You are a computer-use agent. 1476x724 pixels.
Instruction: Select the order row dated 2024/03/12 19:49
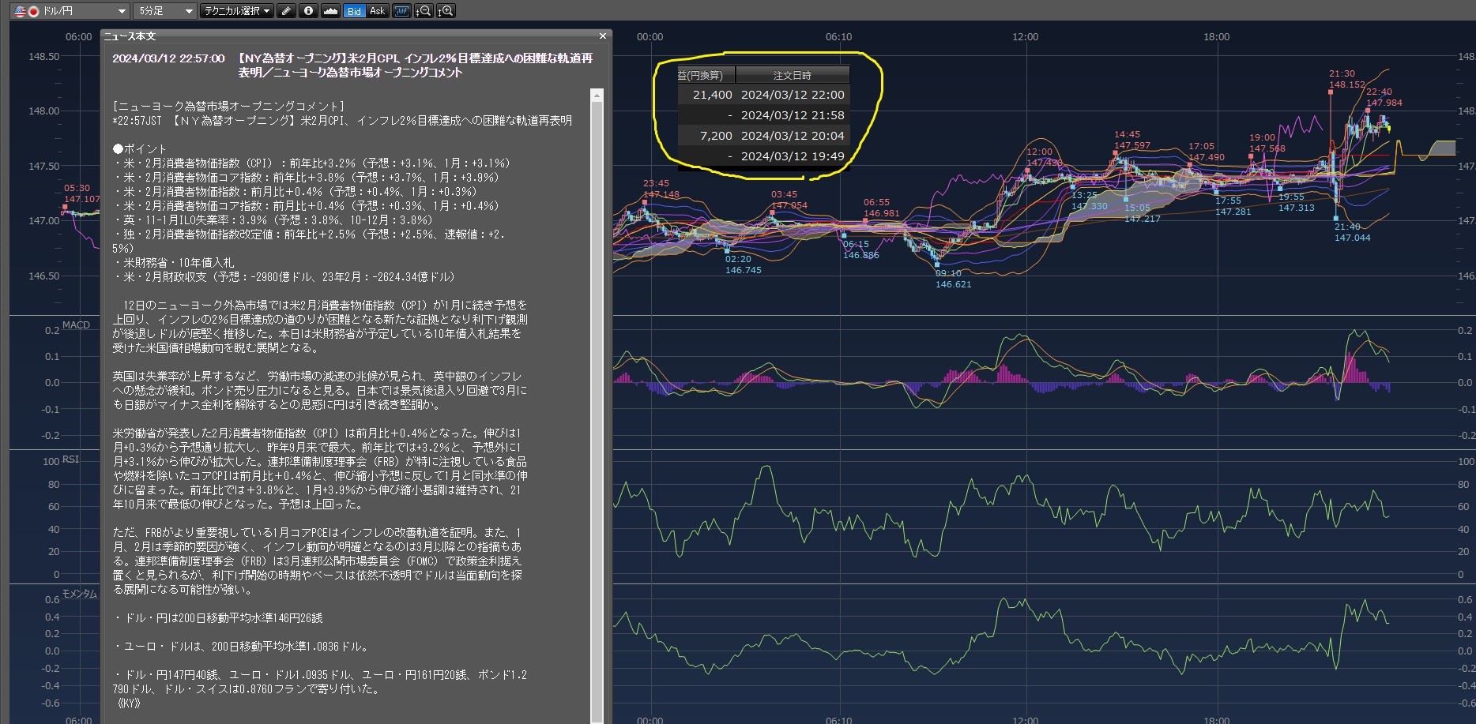(x=763, y=156)
